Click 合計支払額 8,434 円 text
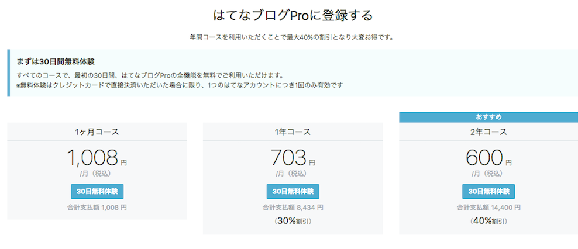The height and width of the screenshot is (249, 578). [293, 207]
